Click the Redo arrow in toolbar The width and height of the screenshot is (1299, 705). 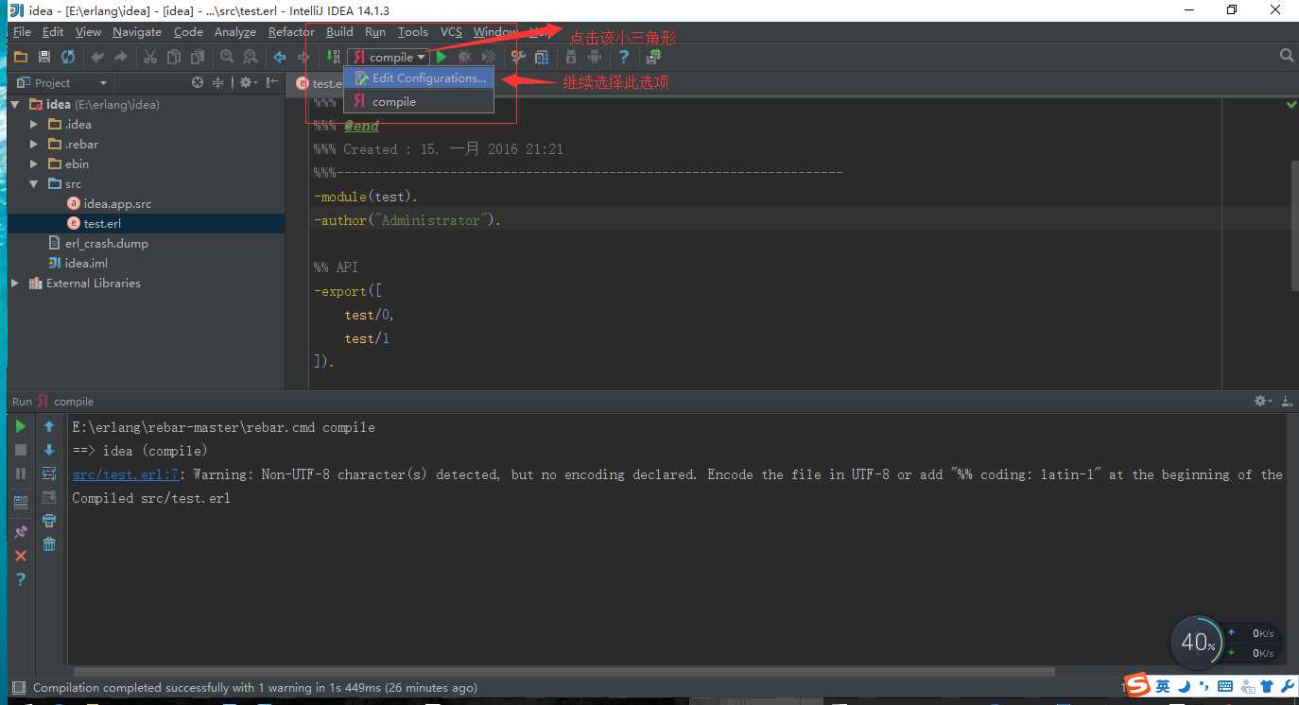point(122,58)
